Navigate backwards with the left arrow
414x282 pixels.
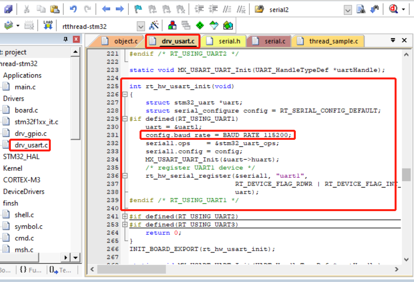pos(106,9)
